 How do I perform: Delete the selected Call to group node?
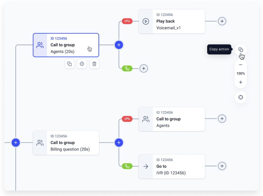coord(94,64)
